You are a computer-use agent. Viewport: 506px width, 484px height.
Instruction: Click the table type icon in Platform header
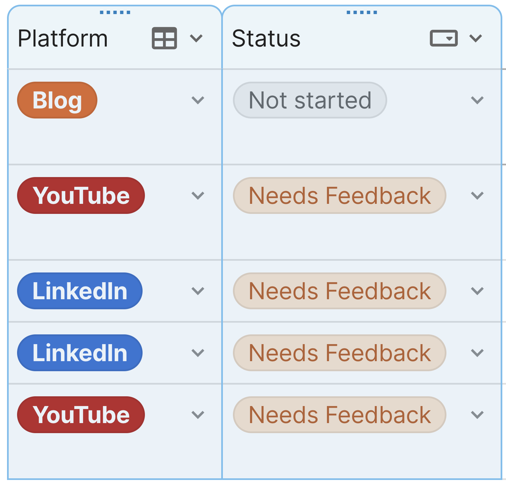tap(164, 38)
